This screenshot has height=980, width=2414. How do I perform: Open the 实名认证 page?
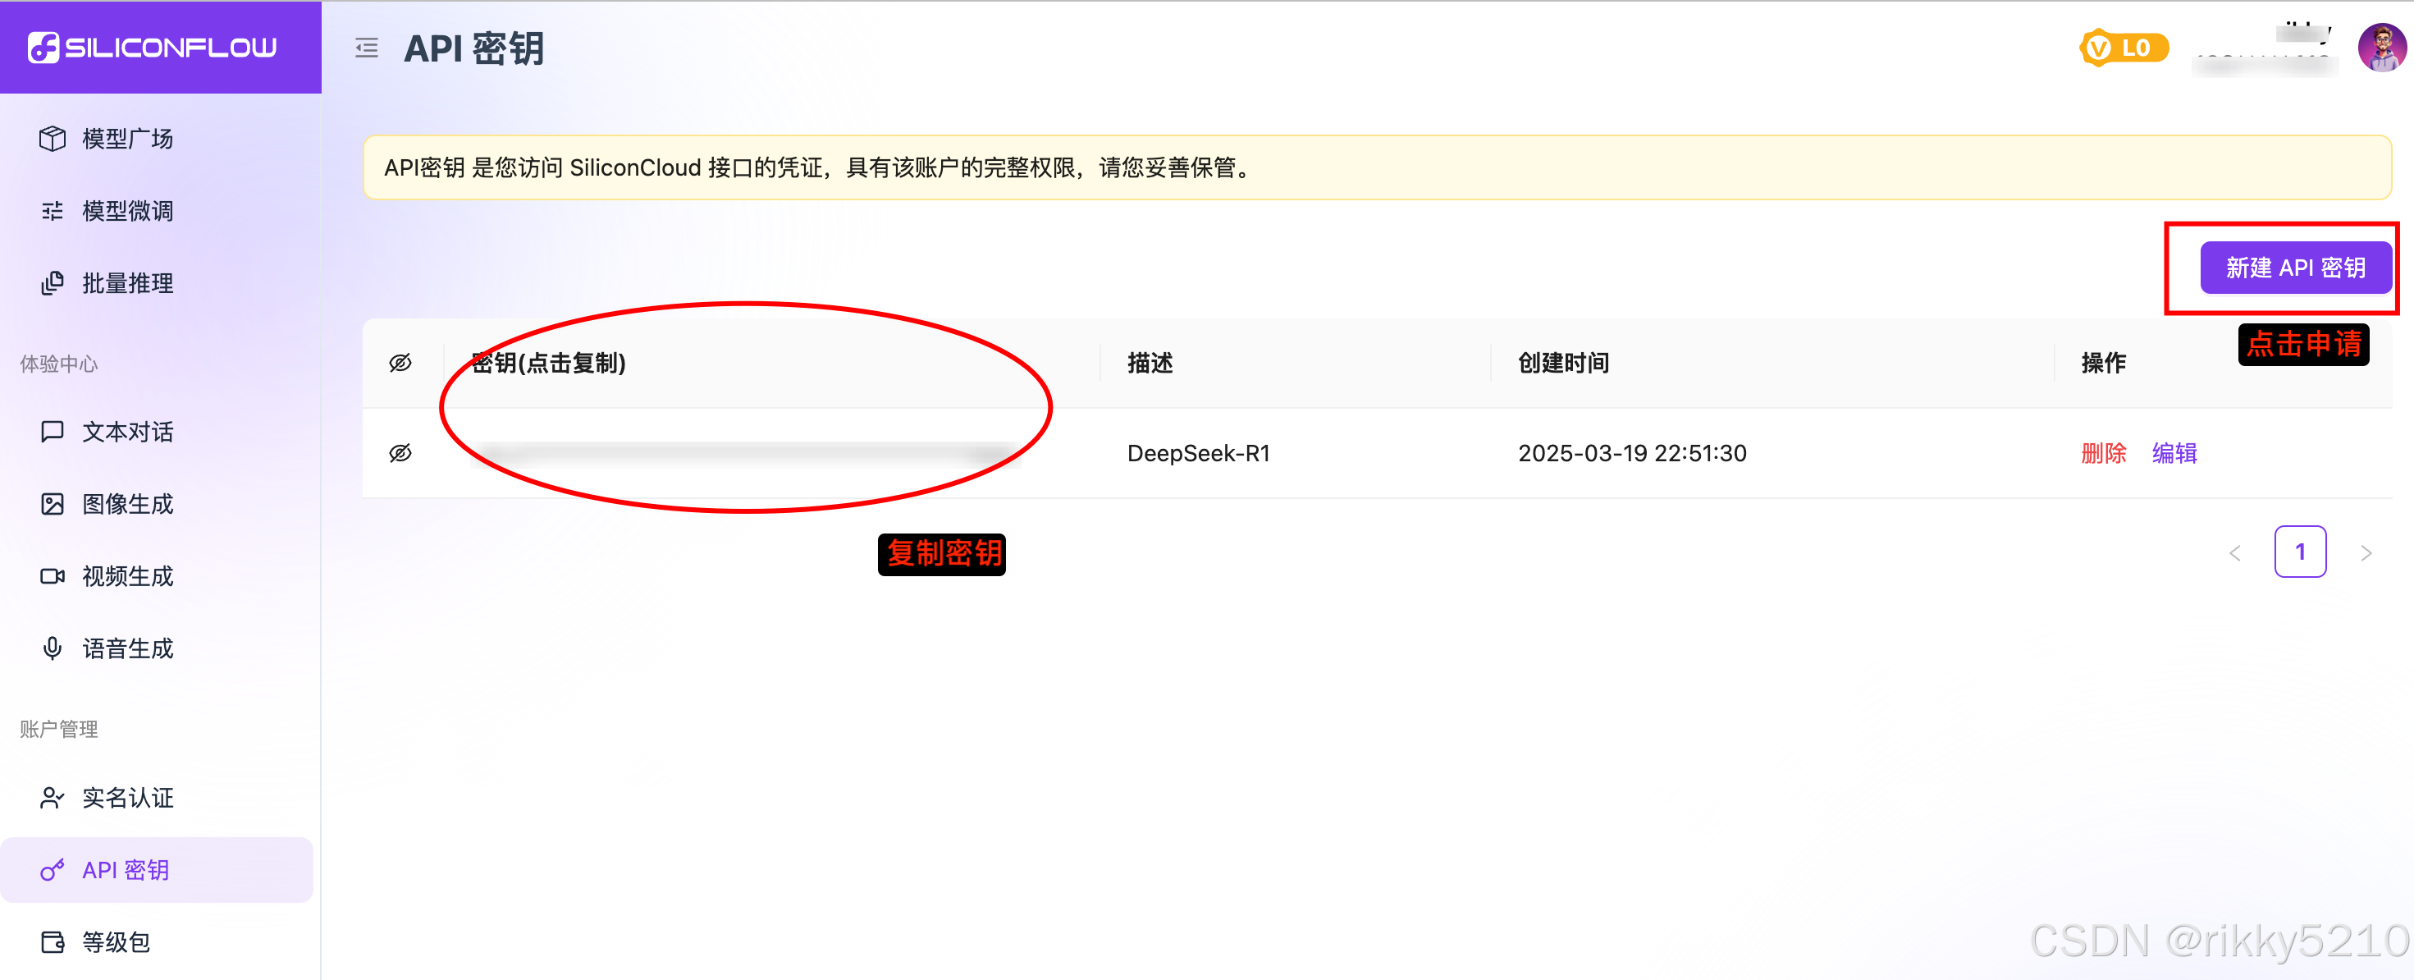(126, 797)
